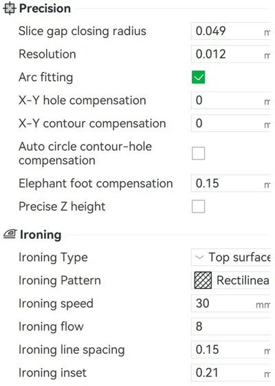The image size is (275, 386).
Task: Click the Ironing line spacing field
Action: 231,350
